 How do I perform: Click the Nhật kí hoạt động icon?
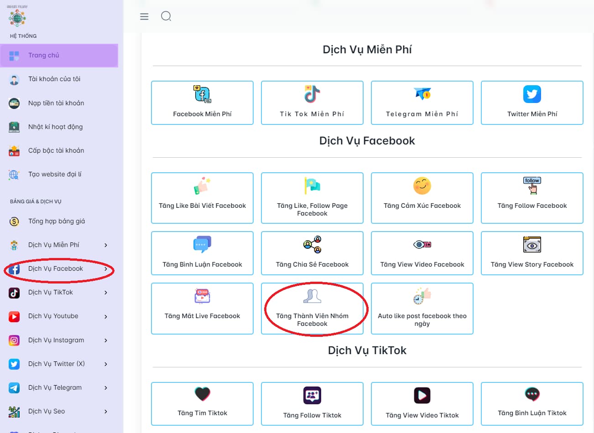pos(14,127)
